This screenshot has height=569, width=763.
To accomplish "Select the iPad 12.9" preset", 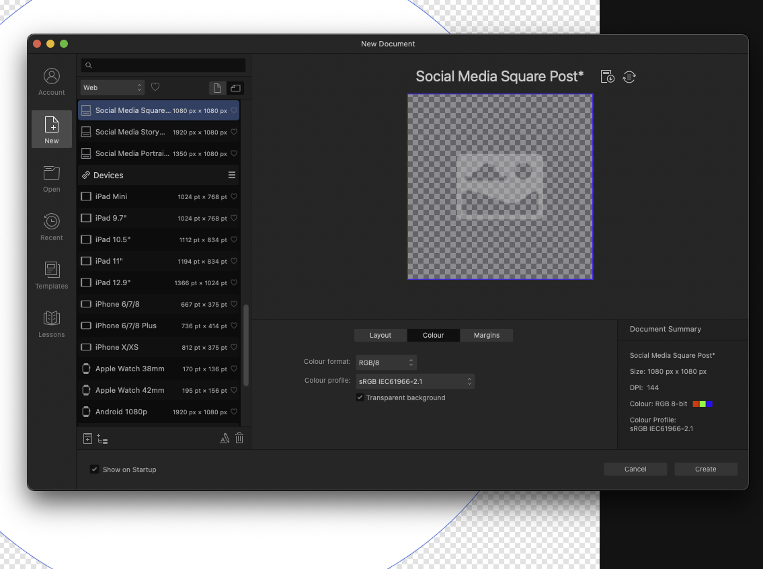I will pos(159,282).
